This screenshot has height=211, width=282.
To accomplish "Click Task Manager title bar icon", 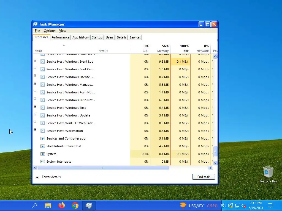I will tap(36, 24).
